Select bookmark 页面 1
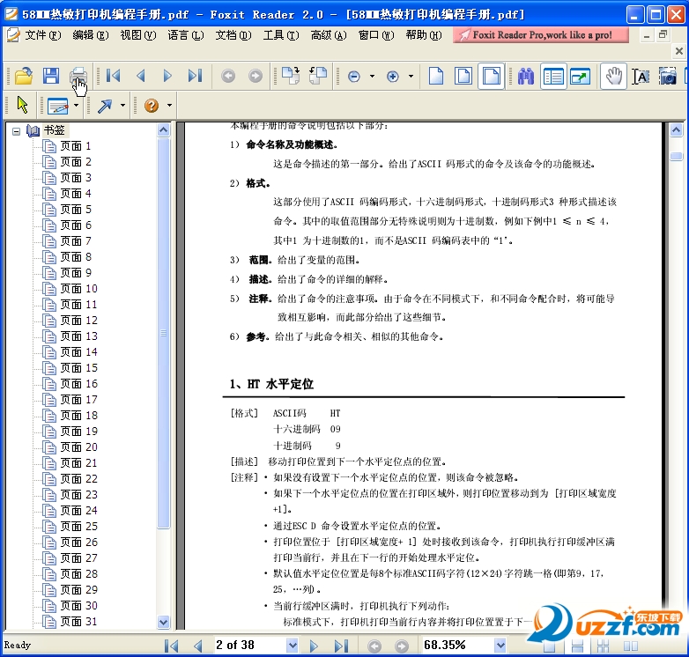Viewport: 689px width, 657px height. [x=75, y=146]
